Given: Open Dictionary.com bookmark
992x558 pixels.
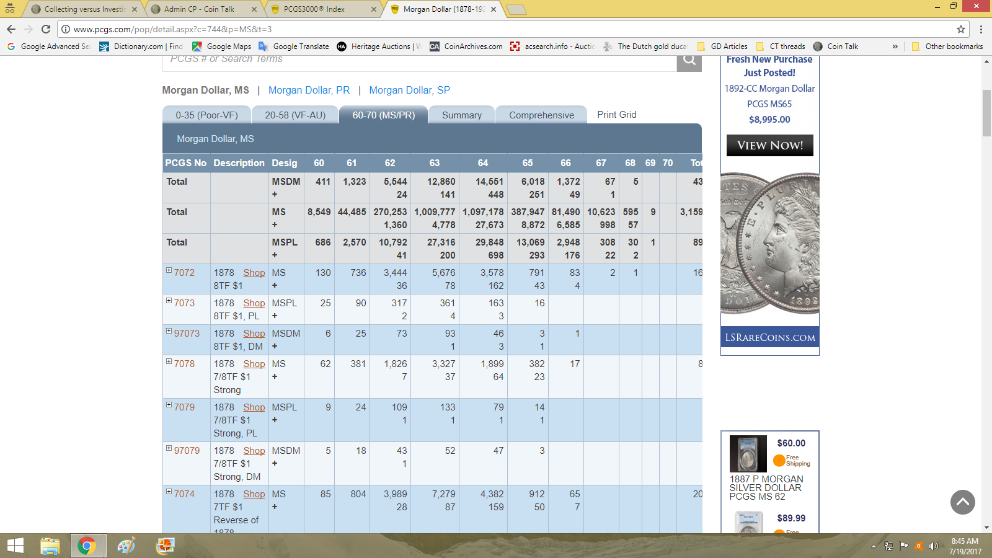Looking at the screenshot, I should point(141,46).
